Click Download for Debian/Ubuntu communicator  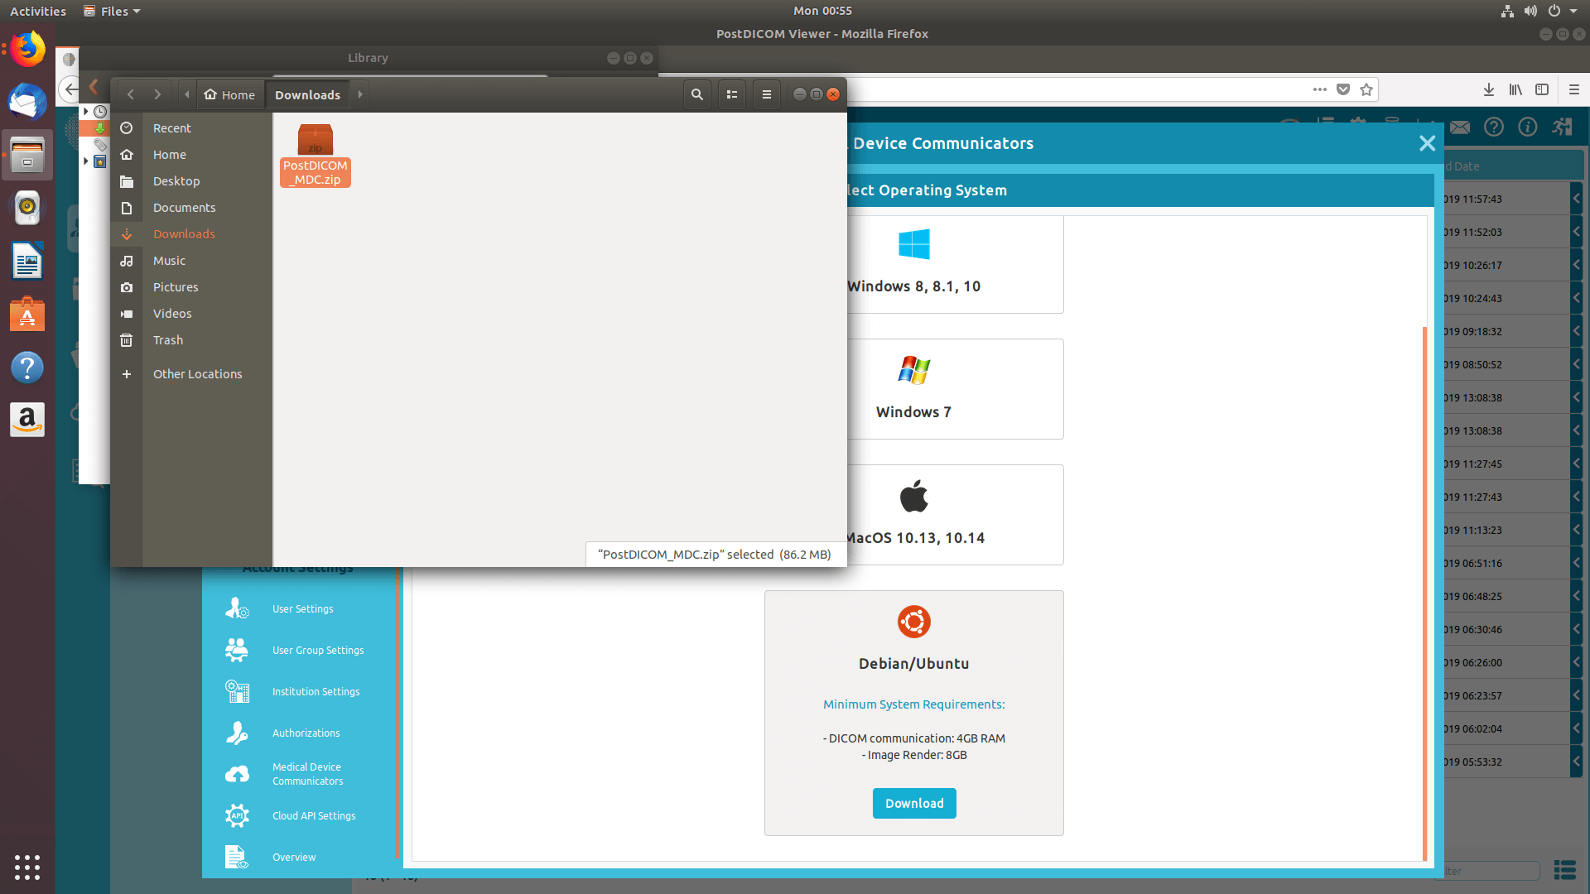point(913,803)
